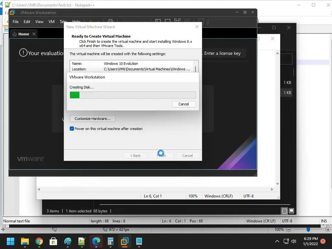
Task: Click the Details view icon in File Explorer
Action: click(x=285, y=211)
